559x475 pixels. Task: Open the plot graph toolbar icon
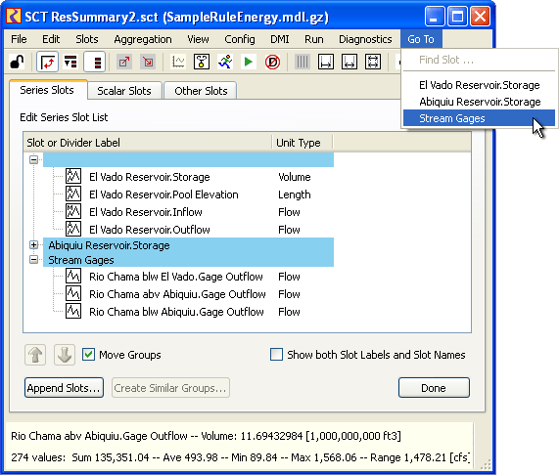(x=178, y=62)
